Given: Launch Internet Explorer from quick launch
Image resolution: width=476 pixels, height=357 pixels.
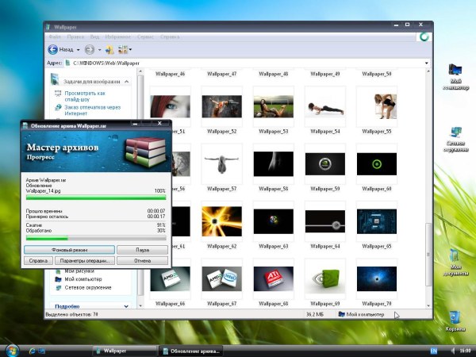Looking at the screenshot, I should click(34, 351).
